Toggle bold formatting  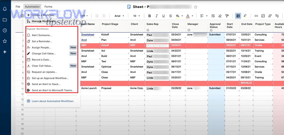pos(150,16)
